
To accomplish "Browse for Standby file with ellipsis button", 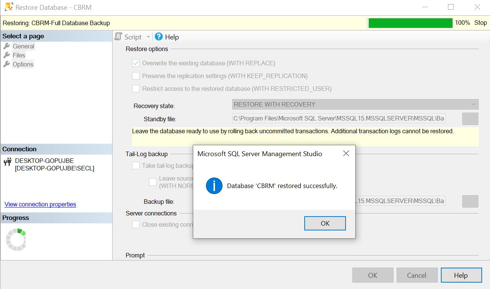I will [470, 119].
